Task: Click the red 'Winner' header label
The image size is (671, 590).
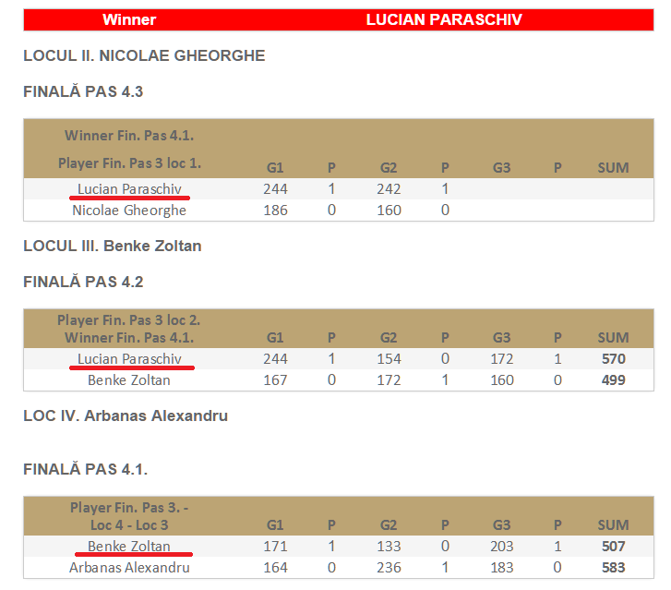Action: [129, 19]
